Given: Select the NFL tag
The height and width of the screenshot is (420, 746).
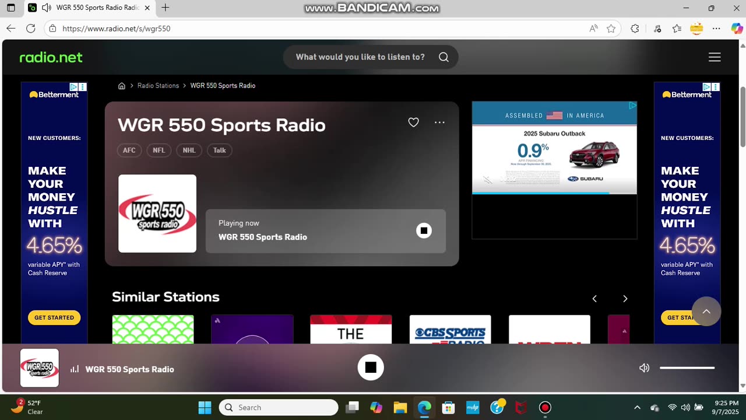Looking at the screenshot, I should pos(159,150).
